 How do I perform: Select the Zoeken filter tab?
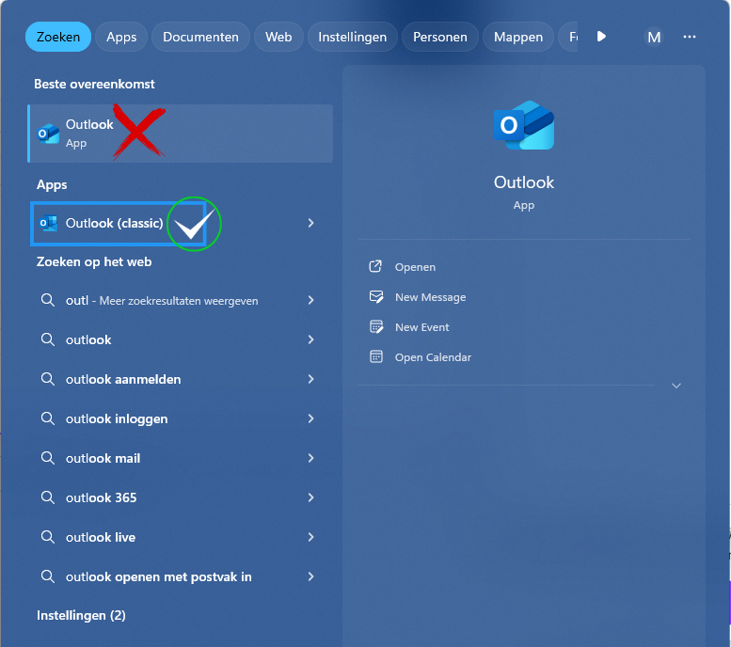[57, 37]
